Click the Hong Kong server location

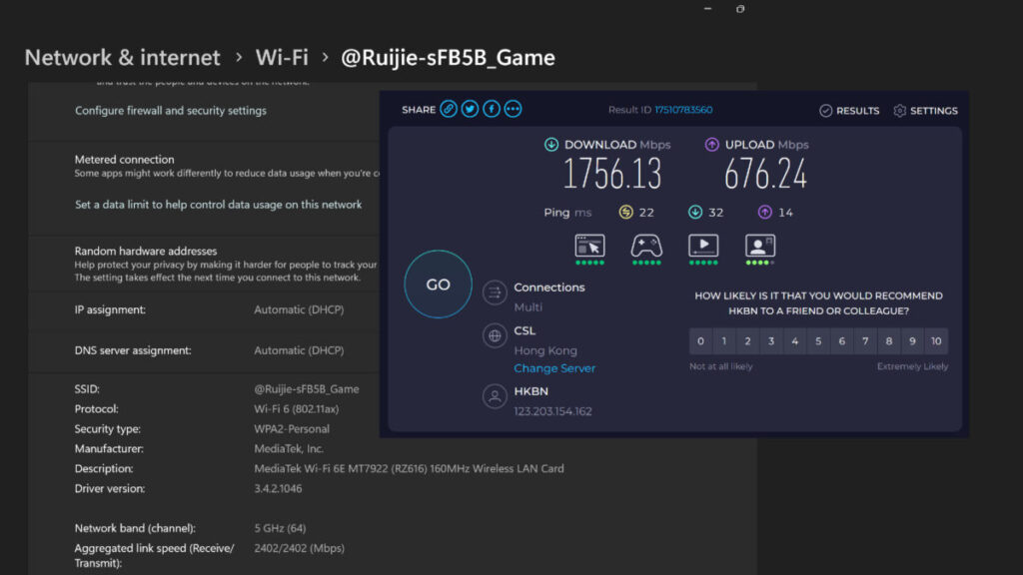(545, 350)
